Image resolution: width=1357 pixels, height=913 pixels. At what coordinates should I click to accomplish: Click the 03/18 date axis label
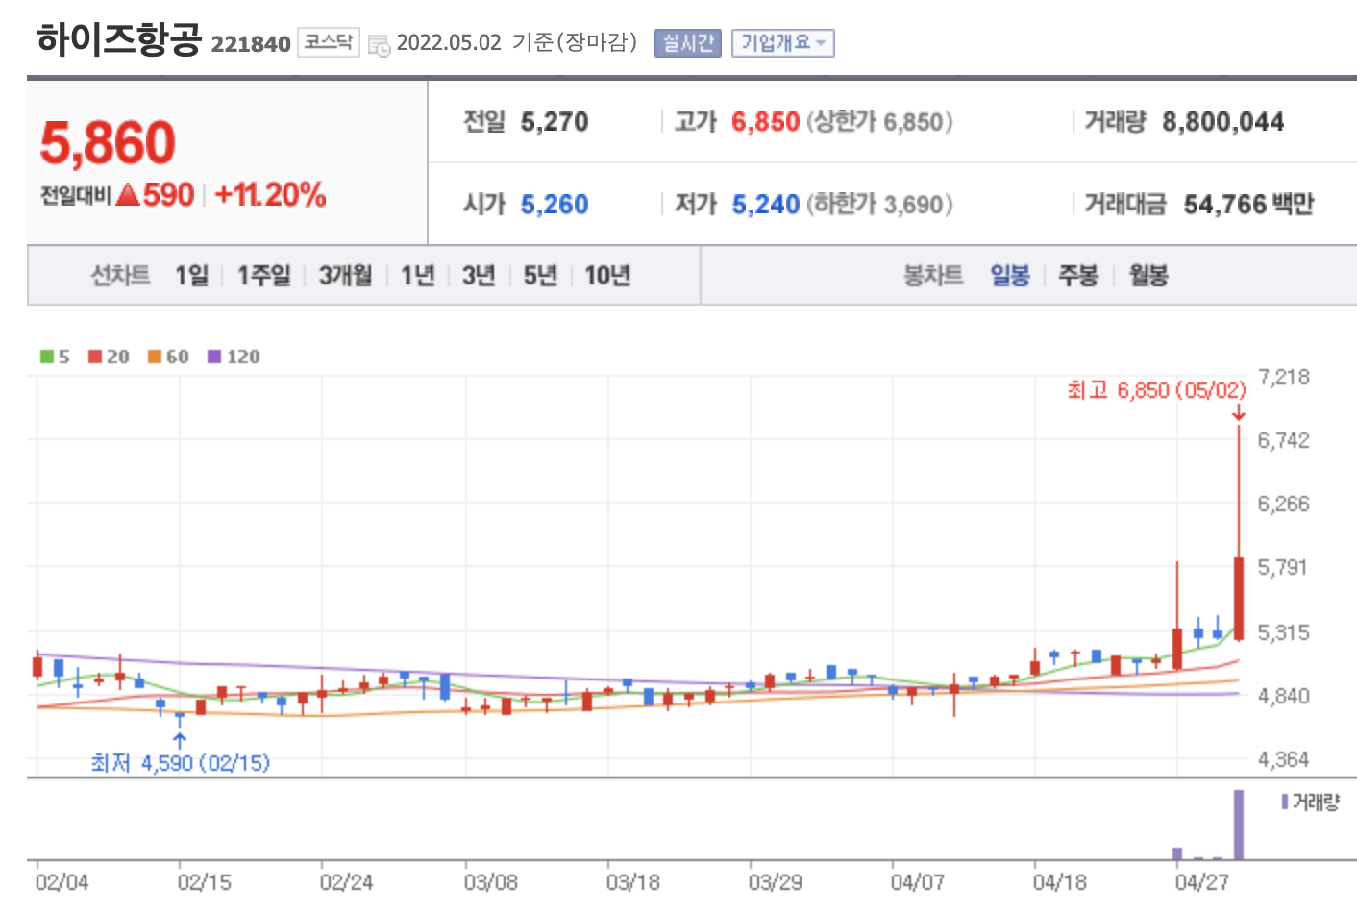click(633, 882)
